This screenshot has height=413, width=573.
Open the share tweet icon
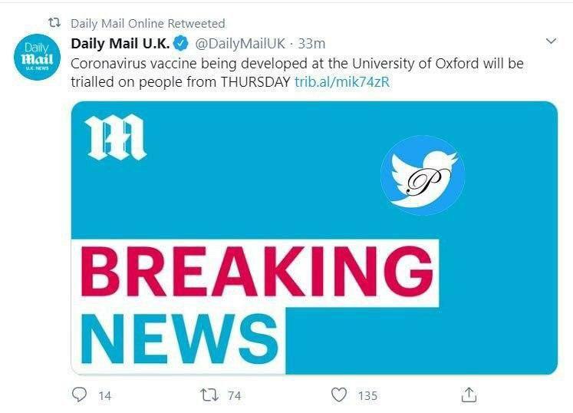pos(469,395)
